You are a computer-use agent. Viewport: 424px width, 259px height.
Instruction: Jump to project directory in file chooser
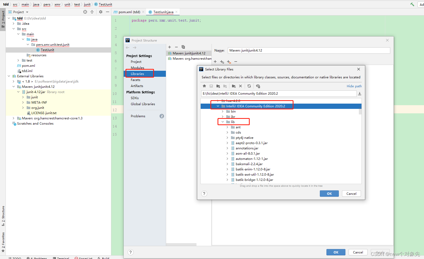click(218, 86)
